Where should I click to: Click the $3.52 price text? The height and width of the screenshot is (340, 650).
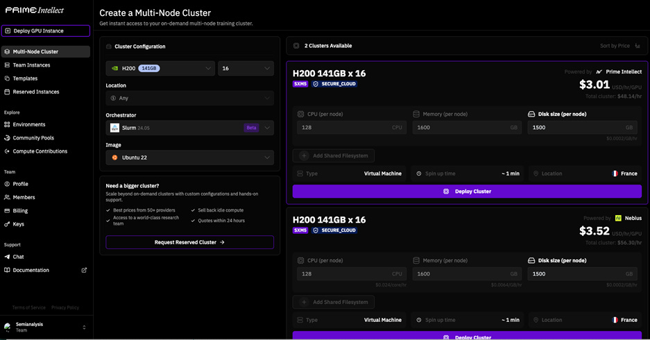(594, 231)
